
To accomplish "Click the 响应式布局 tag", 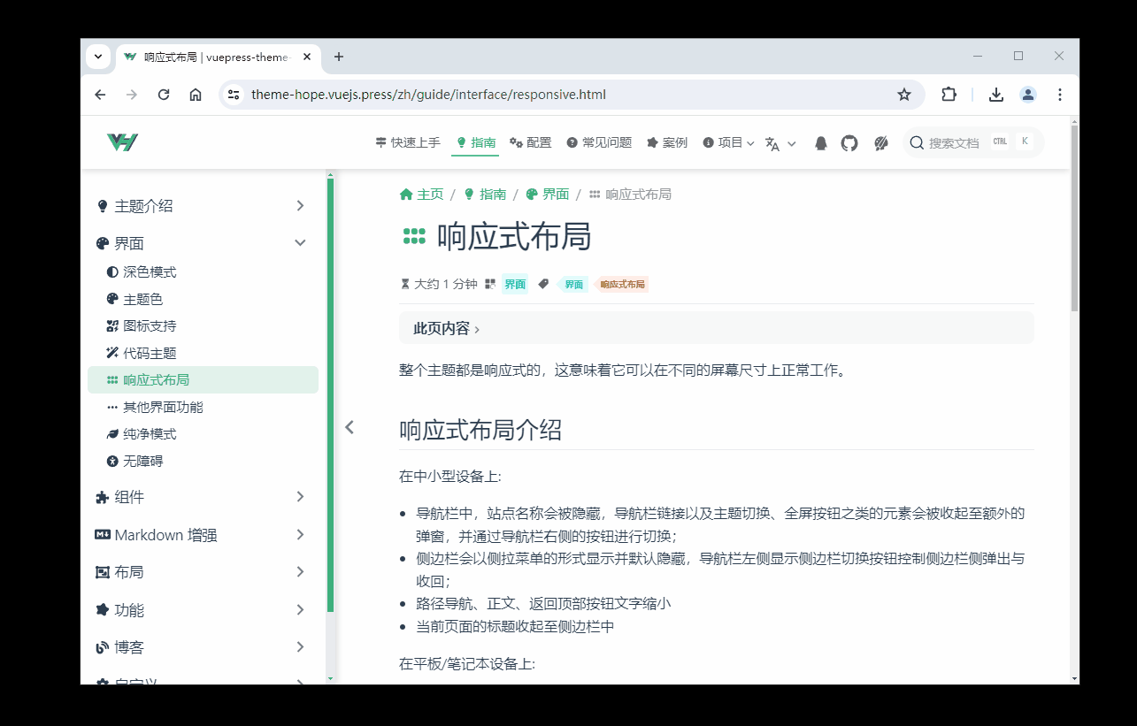I will (x=622, y=285).
